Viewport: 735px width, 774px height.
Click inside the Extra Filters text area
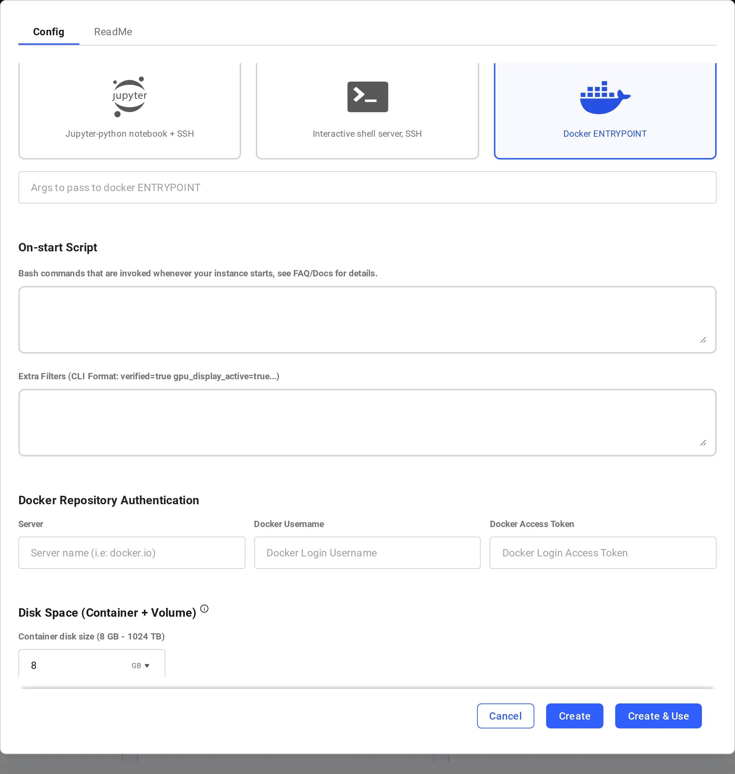tap(367, 423)
